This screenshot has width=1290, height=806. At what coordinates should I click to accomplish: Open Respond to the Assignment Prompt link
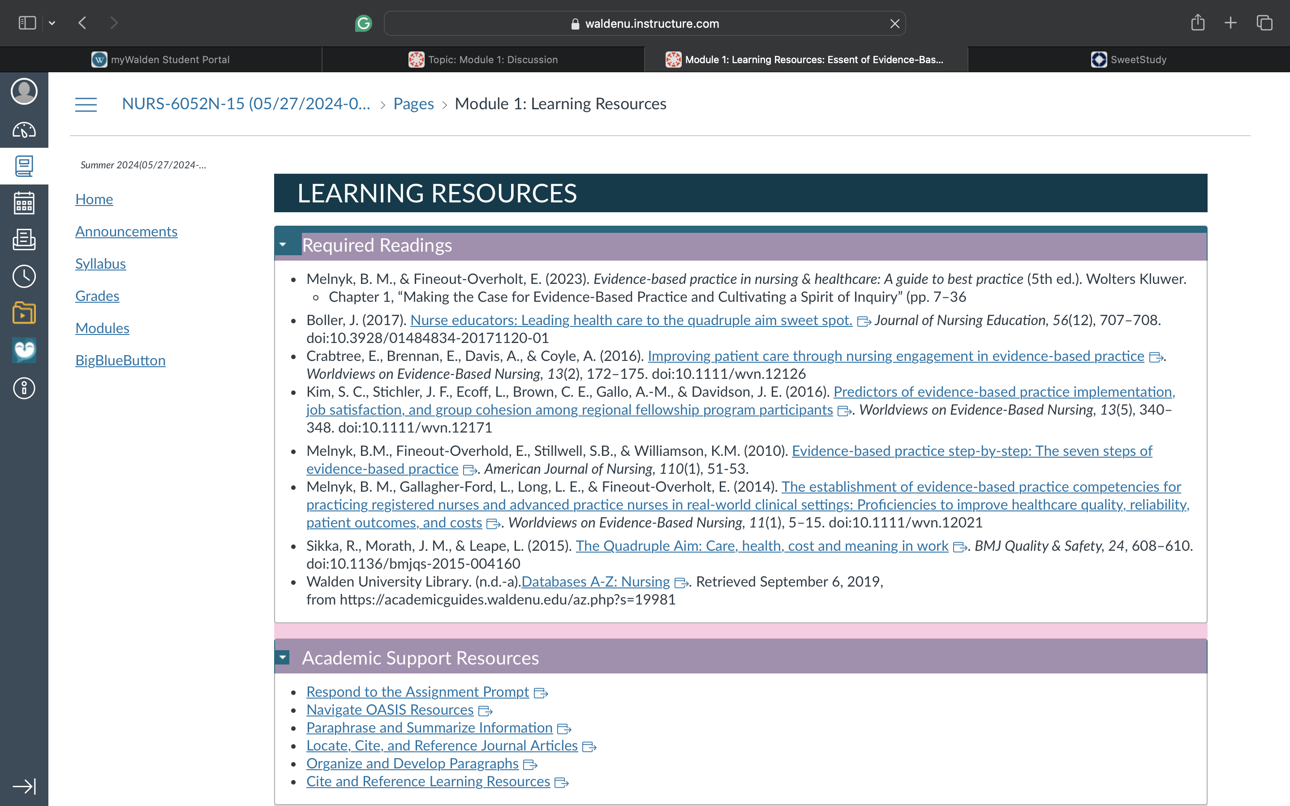pos(417,691)
